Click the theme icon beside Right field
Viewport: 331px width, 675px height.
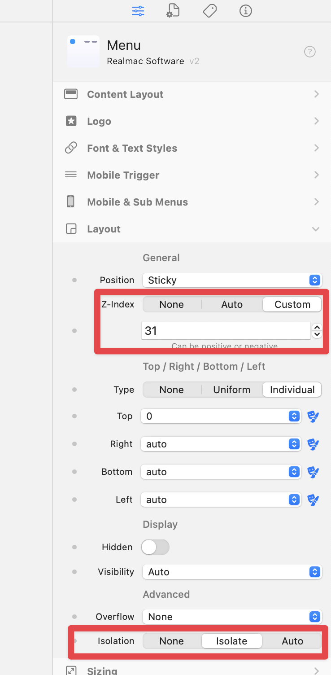313,444
